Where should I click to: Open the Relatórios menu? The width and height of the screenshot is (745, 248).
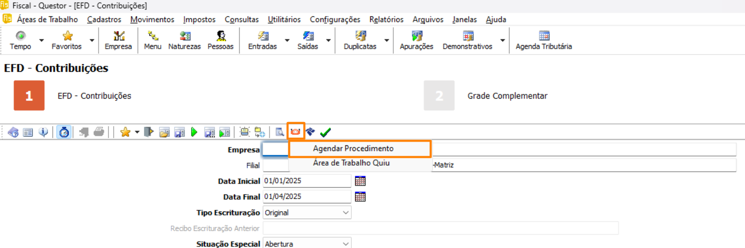386,19
